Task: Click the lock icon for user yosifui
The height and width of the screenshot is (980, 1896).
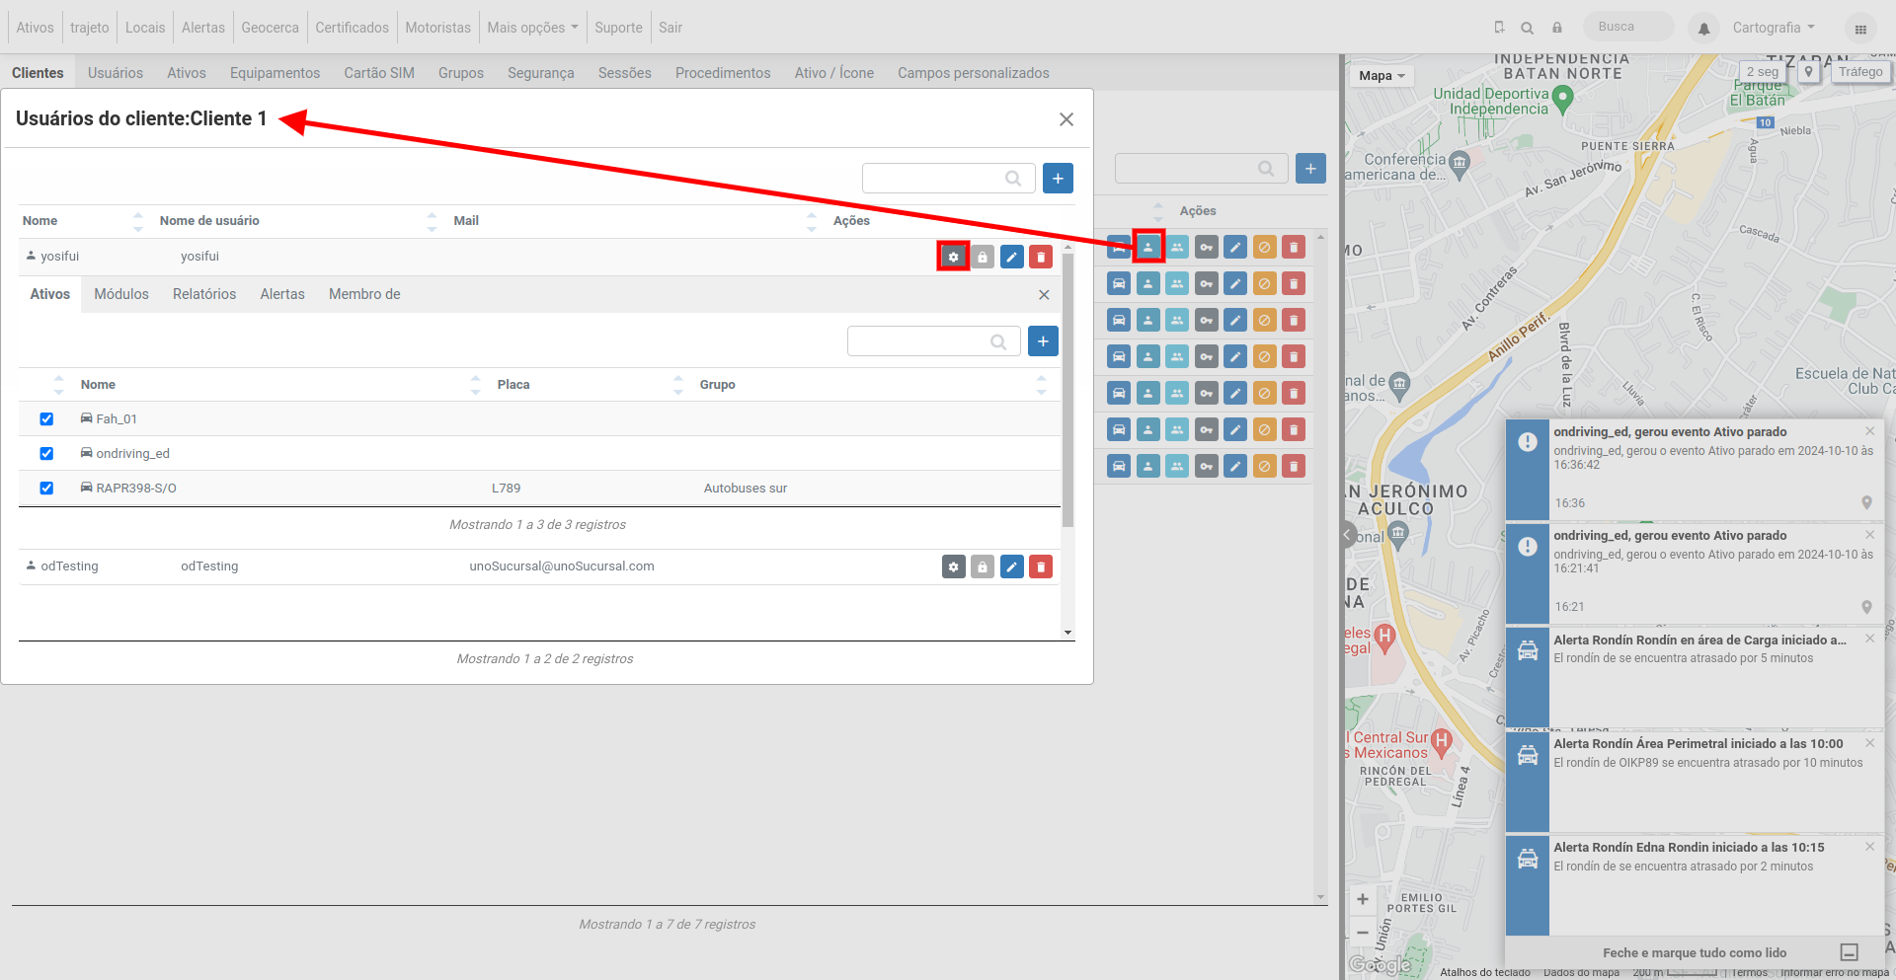Action: [x=983, y=257]
